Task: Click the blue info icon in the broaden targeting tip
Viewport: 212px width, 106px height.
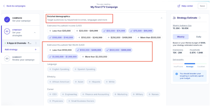Action: 176,74
